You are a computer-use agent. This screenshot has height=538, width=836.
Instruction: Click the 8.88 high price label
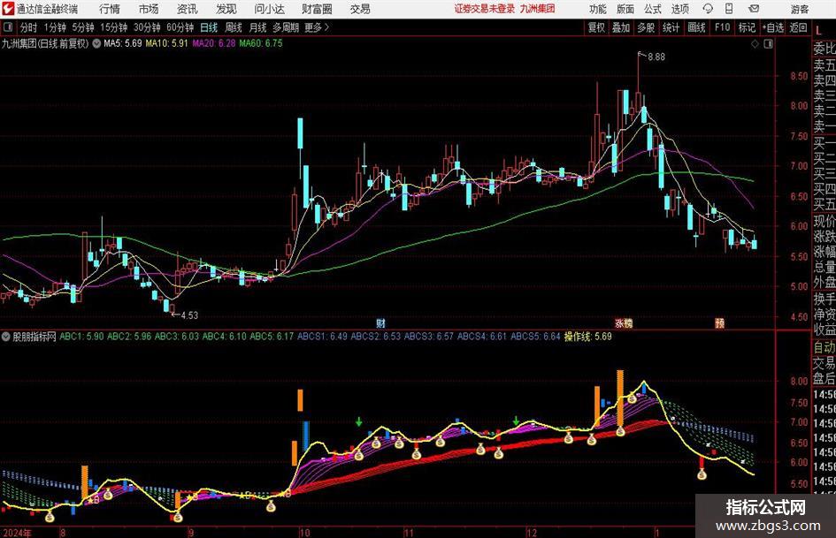tap(656, 57)
